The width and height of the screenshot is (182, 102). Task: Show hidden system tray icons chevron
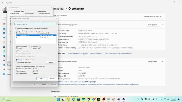[138, 99]
